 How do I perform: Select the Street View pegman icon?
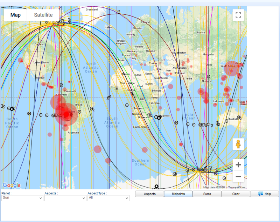[238, 144]
